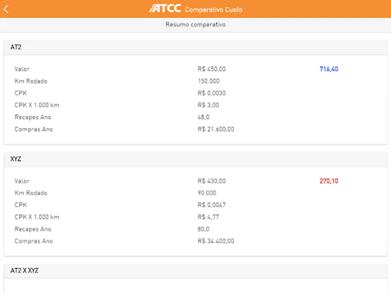Viewport: 391px width, 293px height.
Task: Select the R$ 450,00 Valor amount
Action: tap(211, 69)
